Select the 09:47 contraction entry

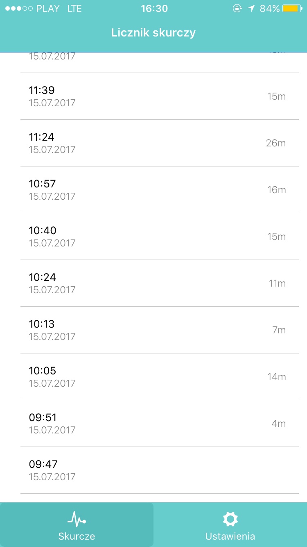pos(160,470)
